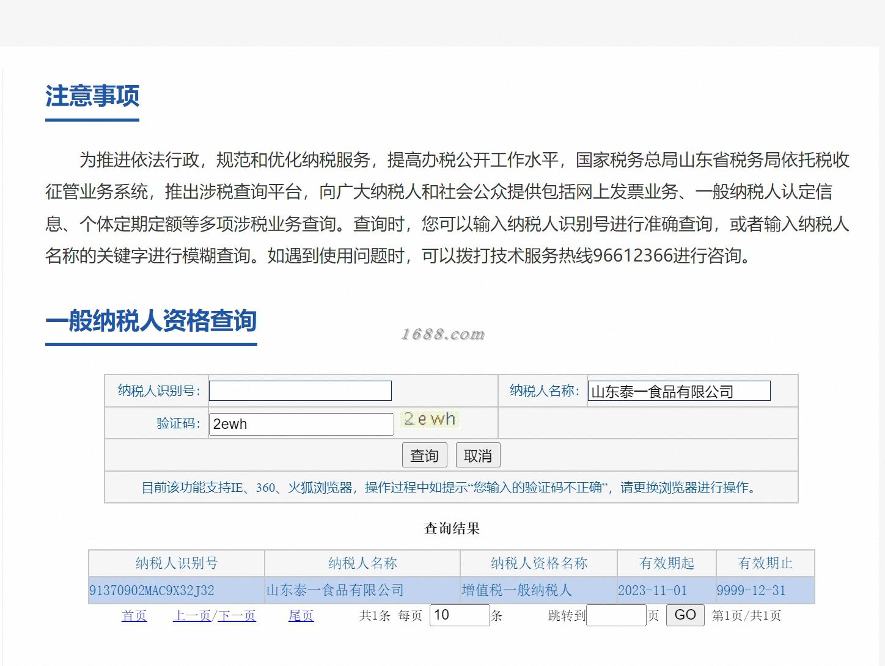Click 有效期起 column header
885x666 pixels.
667,563
